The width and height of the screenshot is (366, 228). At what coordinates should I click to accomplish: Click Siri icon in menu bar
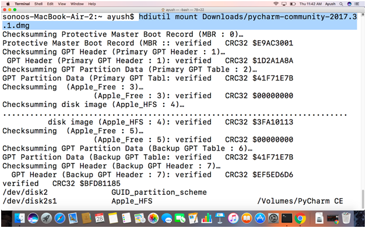[x=349, y=3]
